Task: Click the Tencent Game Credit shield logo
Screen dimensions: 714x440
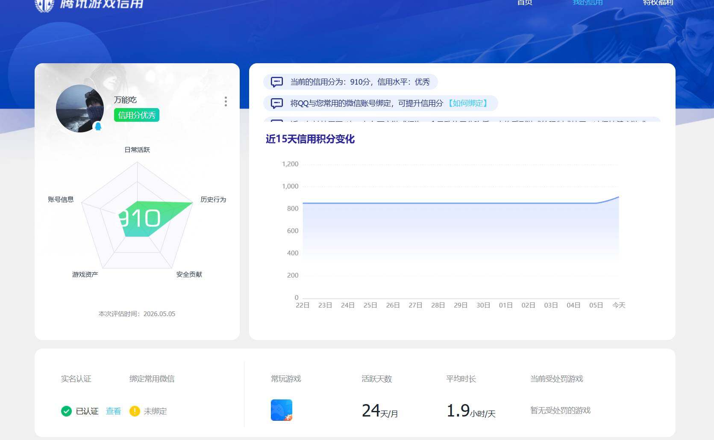Action: pyautogui.click(x=44, y=5)
